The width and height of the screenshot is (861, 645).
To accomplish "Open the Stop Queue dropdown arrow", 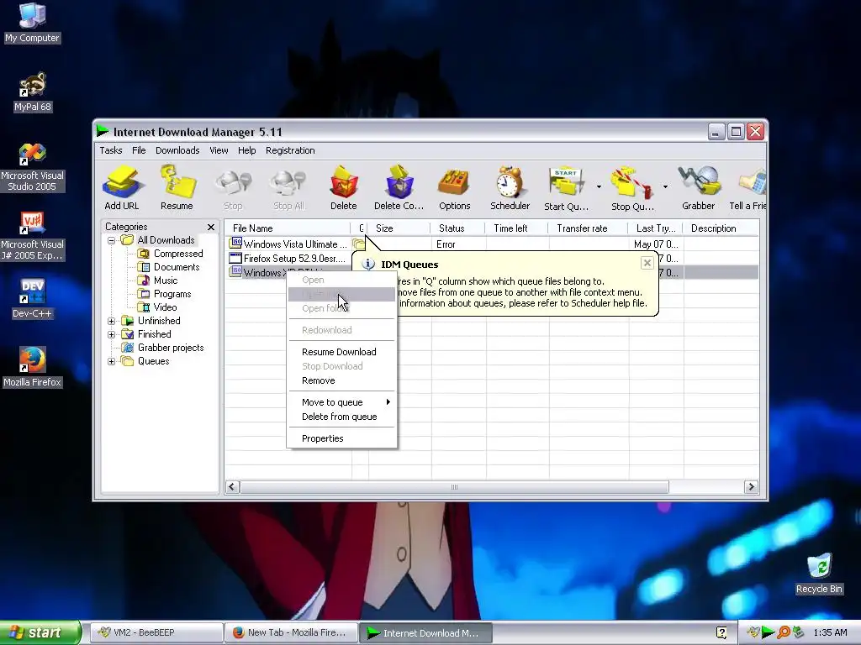I will coord(665,187).
